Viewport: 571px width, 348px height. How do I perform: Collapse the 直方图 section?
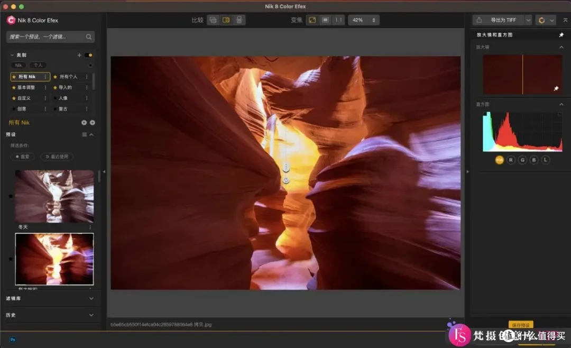click(x=561, y=104)
